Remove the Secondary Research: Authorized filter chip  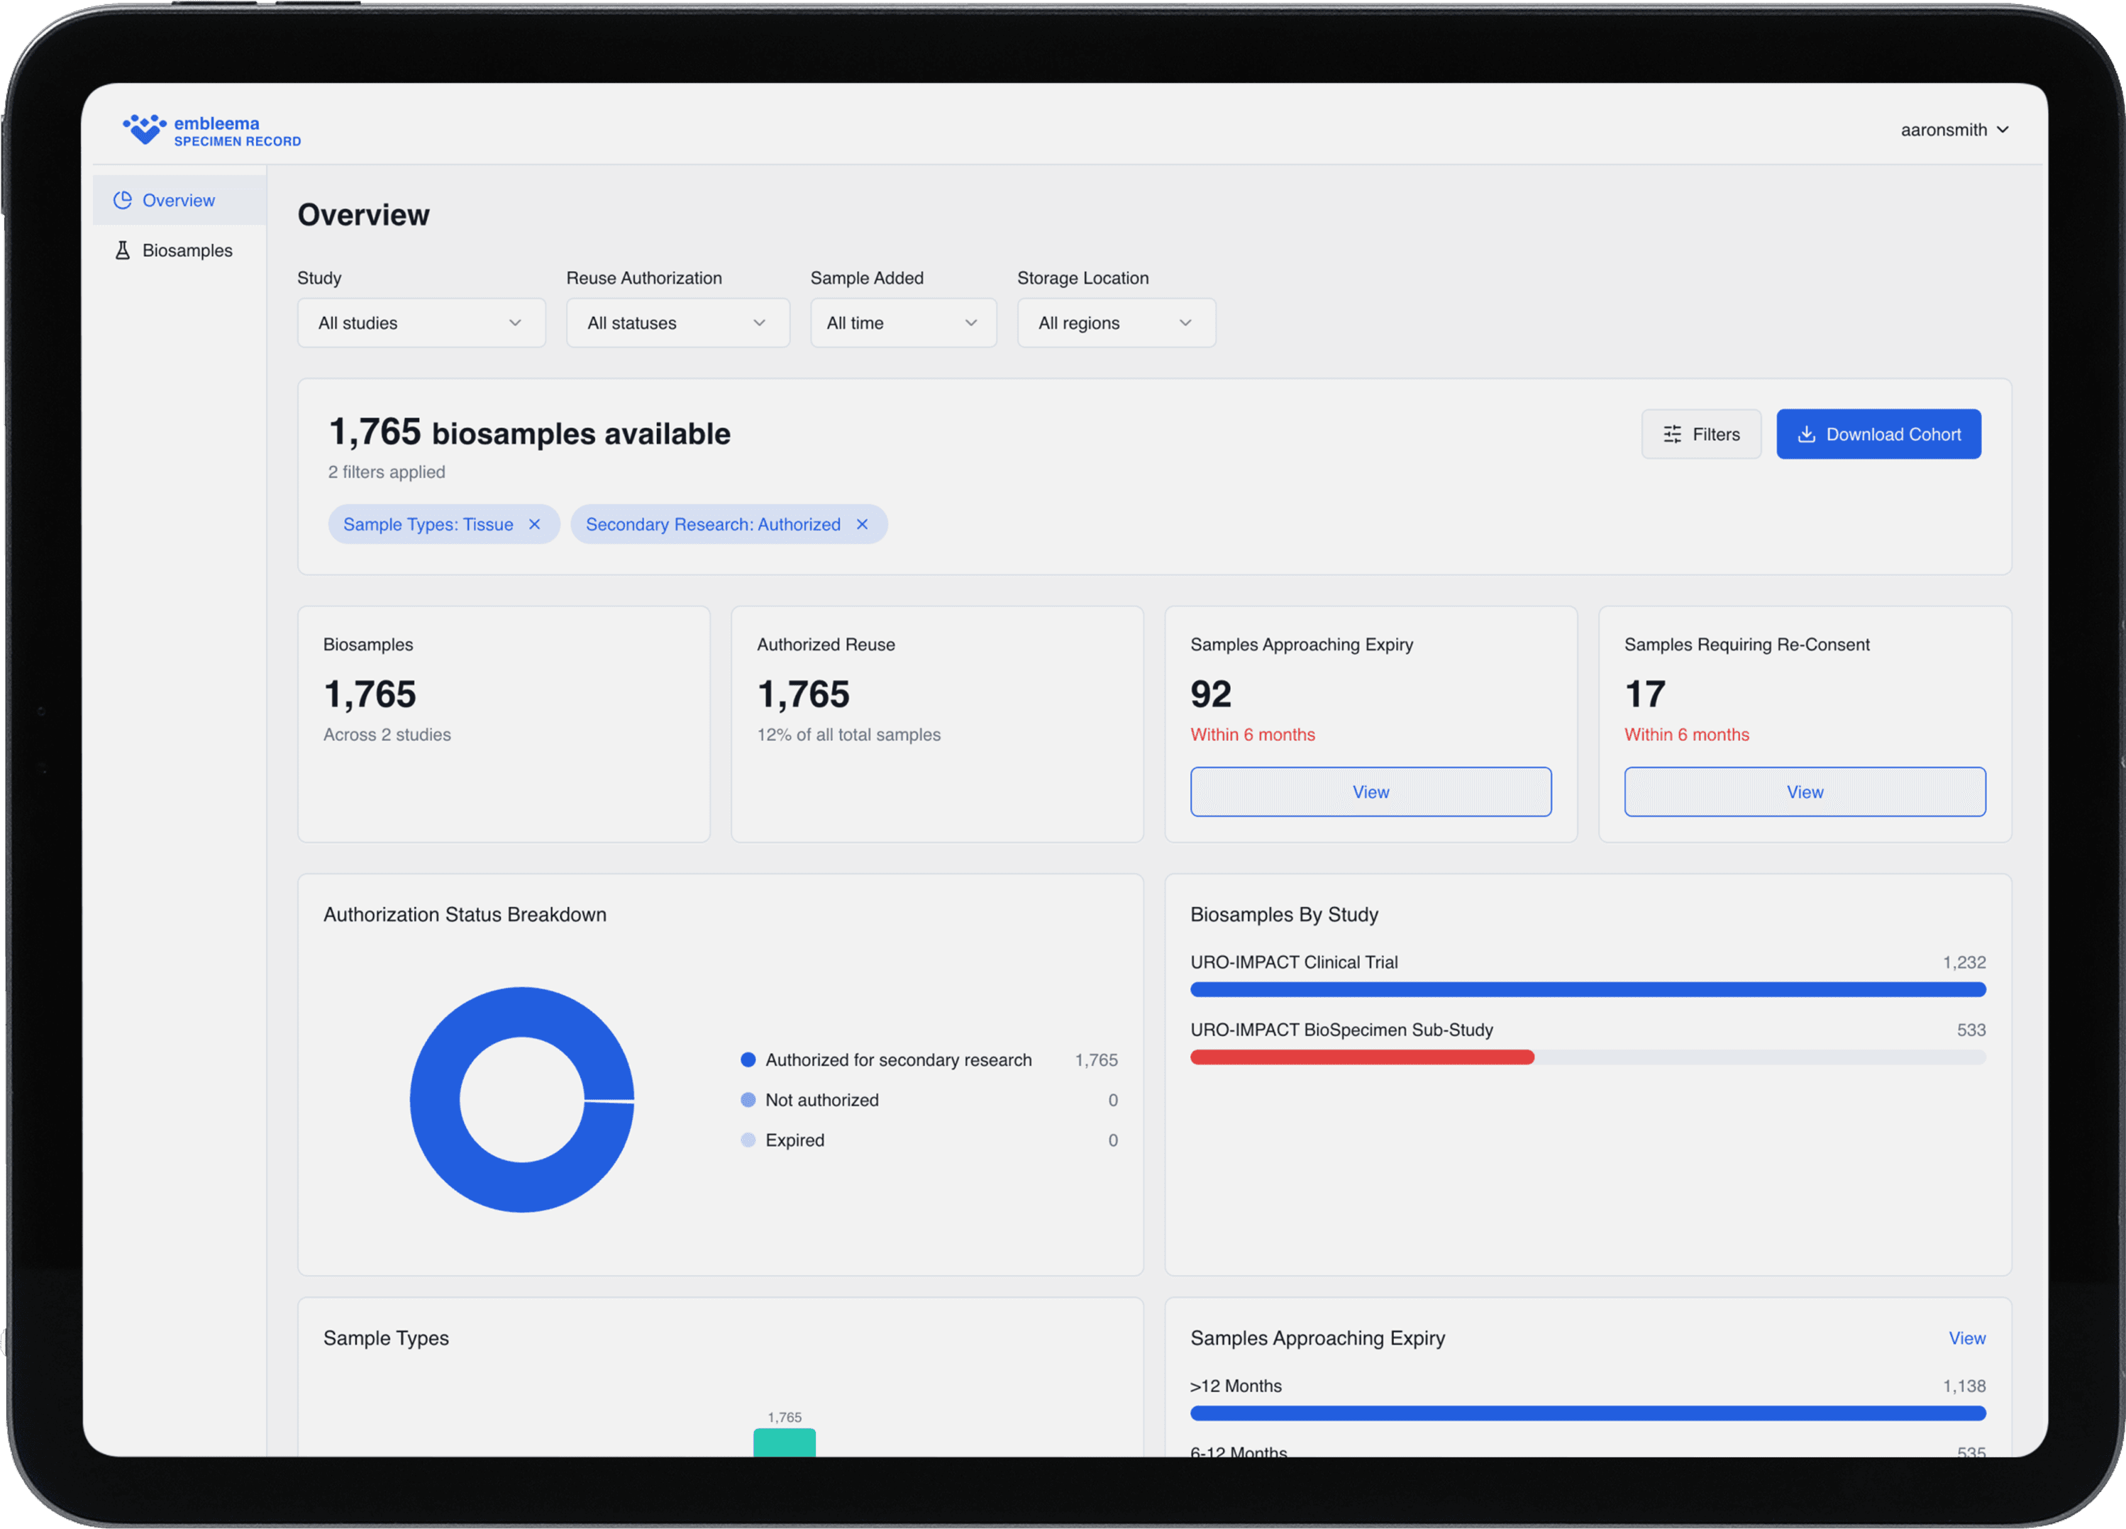[863, 525]
